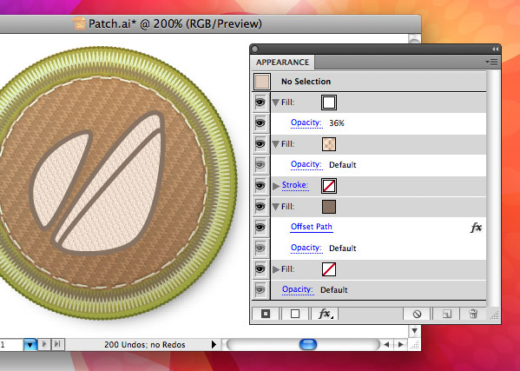Click the brown Fill color swatch
This screenshot has width=520, height=371.
(329, 207)
